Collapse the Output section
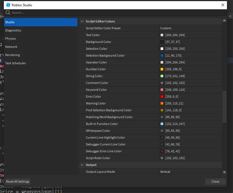Image resolution: width=233 pixels, height=193 pixels. tap(82, 165)
